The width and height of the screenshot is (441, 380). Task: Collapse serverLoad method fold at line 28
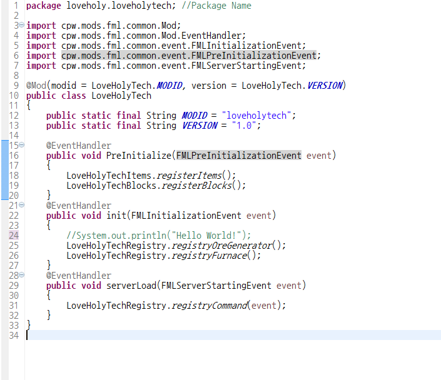tap(22, 275)
